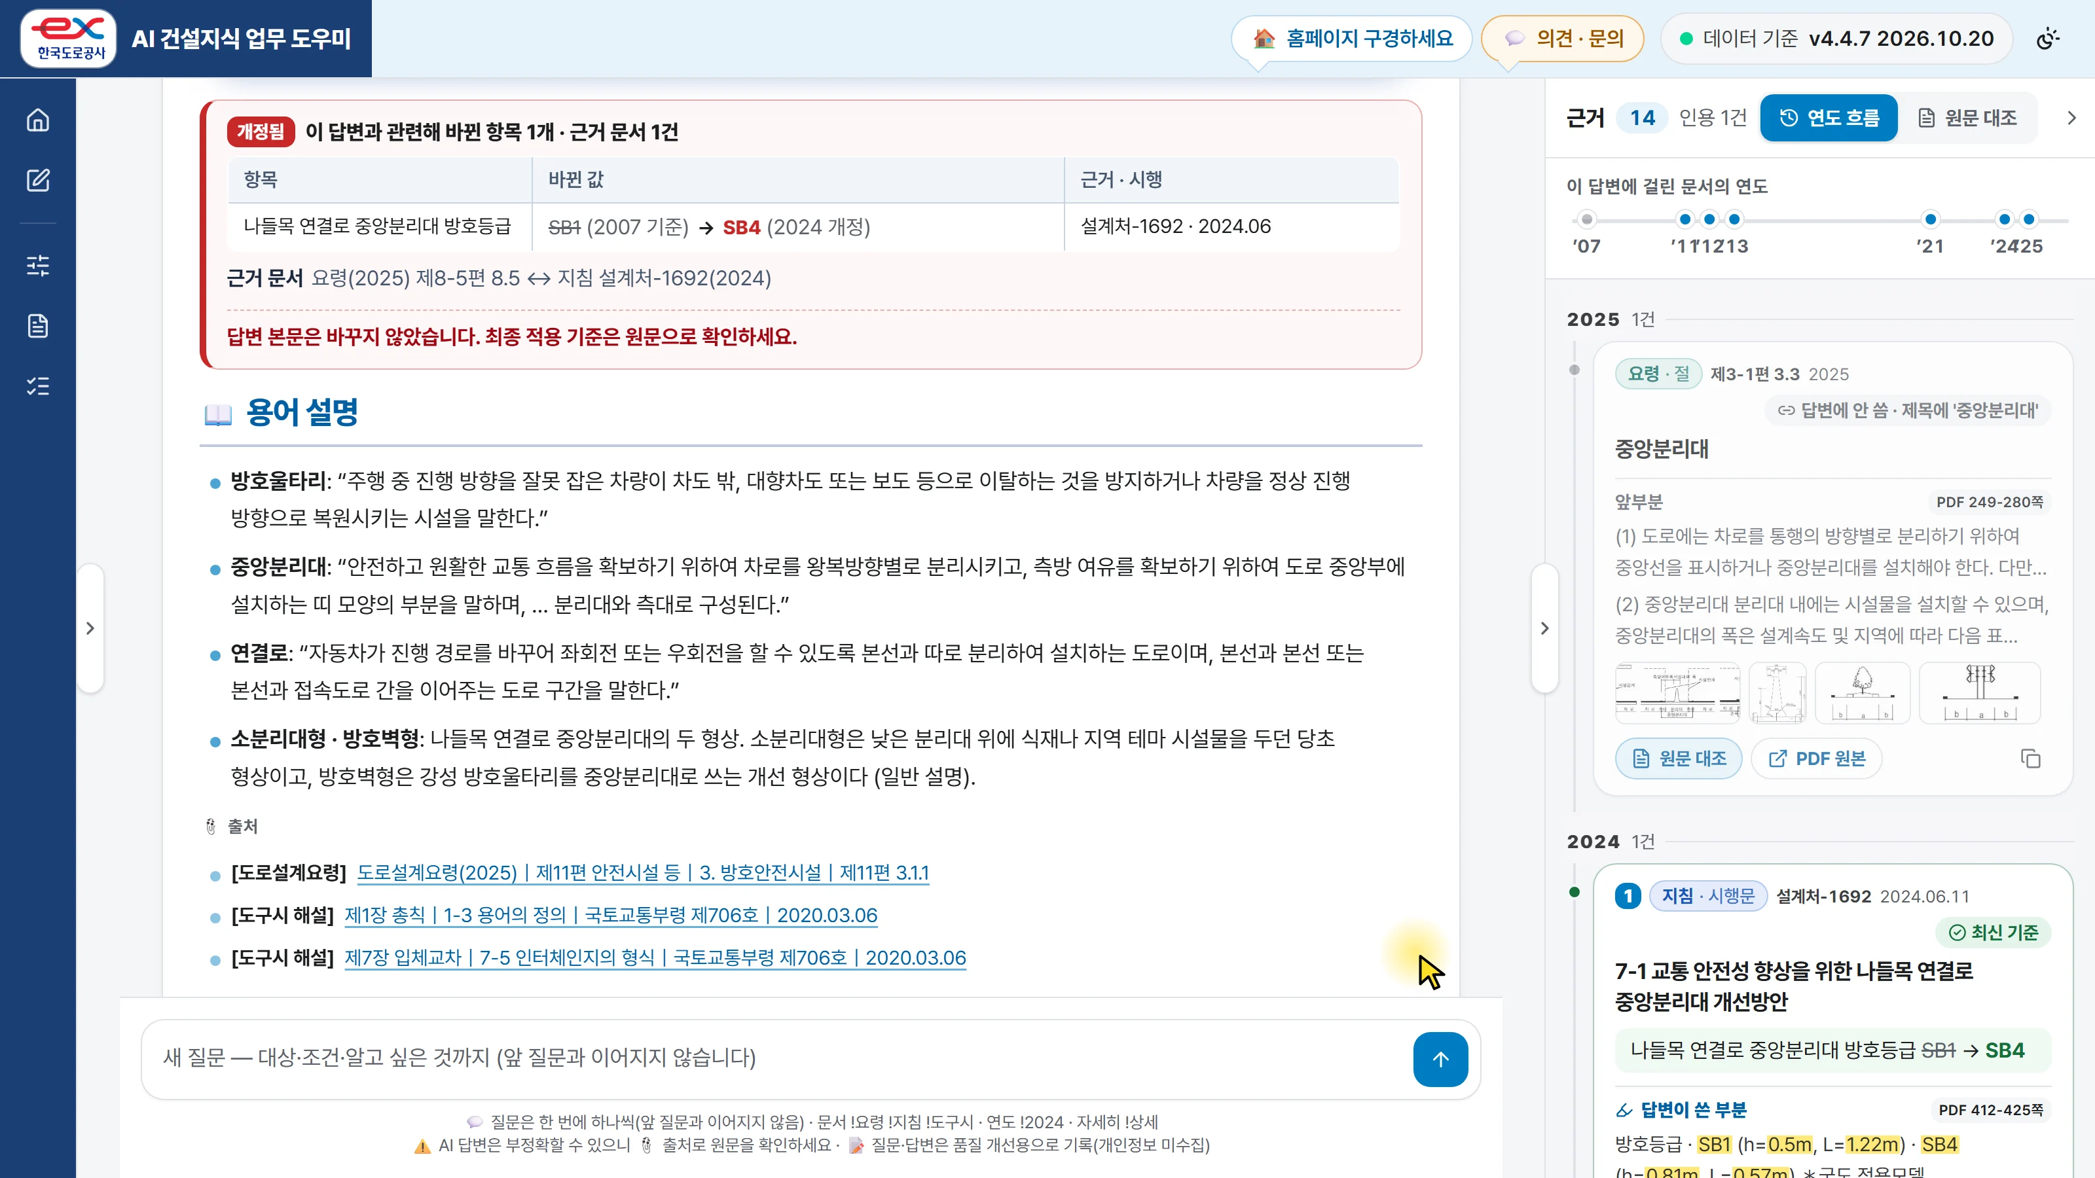Open the tree planting diagram thumbnail
The width and height of the screenshot is (2095, 1178).
(x=1863, y=692)
